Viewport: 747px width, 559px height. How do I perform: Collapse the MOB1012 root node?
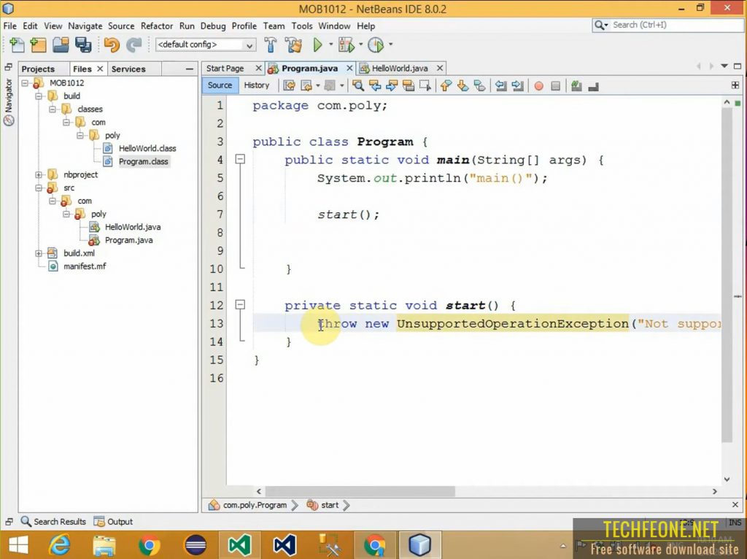(25, 83)
